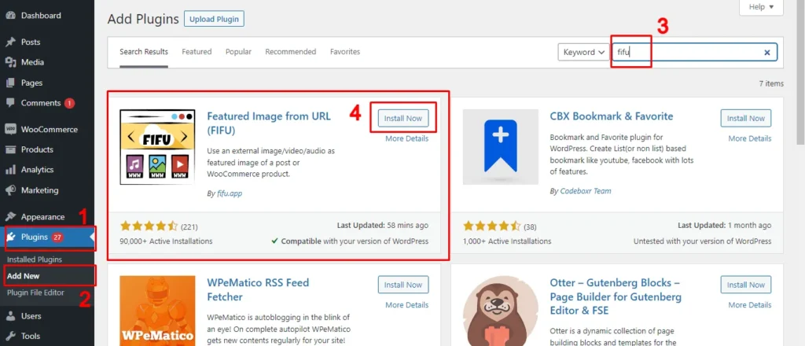
Task: Click the Upload Plugin button
Action: click(x=214, y=19)
